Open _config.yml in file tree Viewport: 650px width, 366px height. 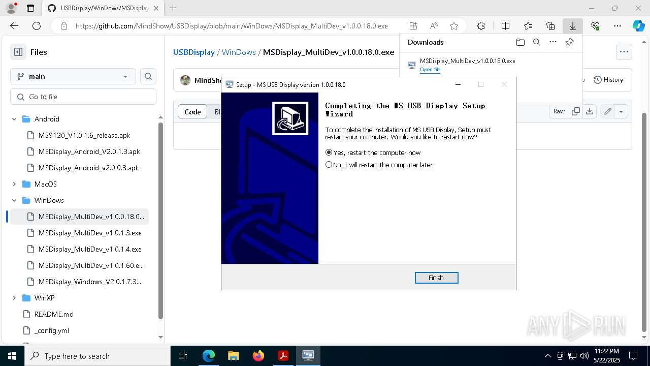click(x=52, y=330)
